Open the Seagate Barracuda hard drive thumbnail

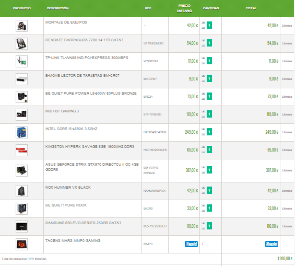tap(21, 44)
